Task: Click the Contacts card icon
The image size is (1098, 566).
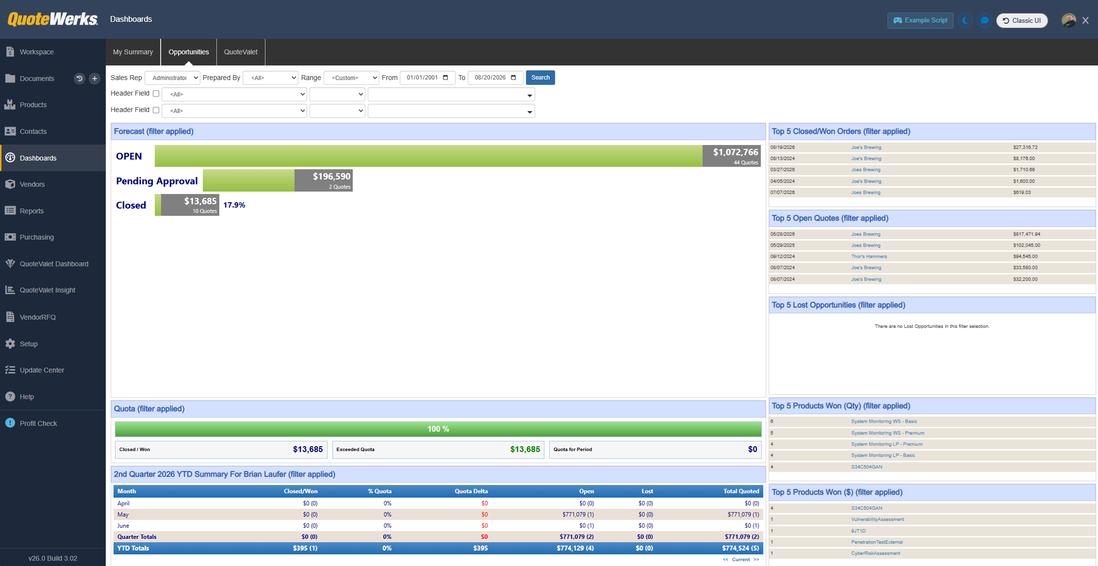Action: click(10, 131)
